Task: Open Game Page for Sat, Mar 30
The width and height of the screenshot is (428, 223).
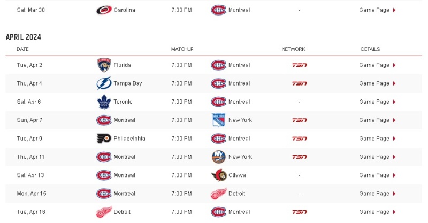Action: (377, 10)
